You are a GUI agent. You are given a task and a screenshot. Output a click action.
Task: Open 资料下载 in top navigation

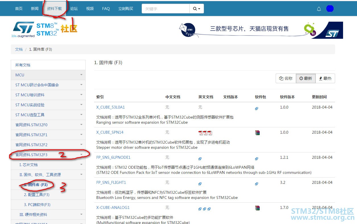click(54, 9)
